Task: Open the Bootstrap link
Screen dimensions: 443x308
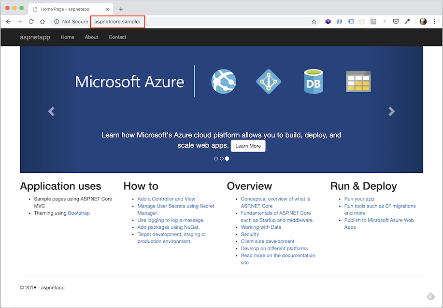Action: (79, 213)
